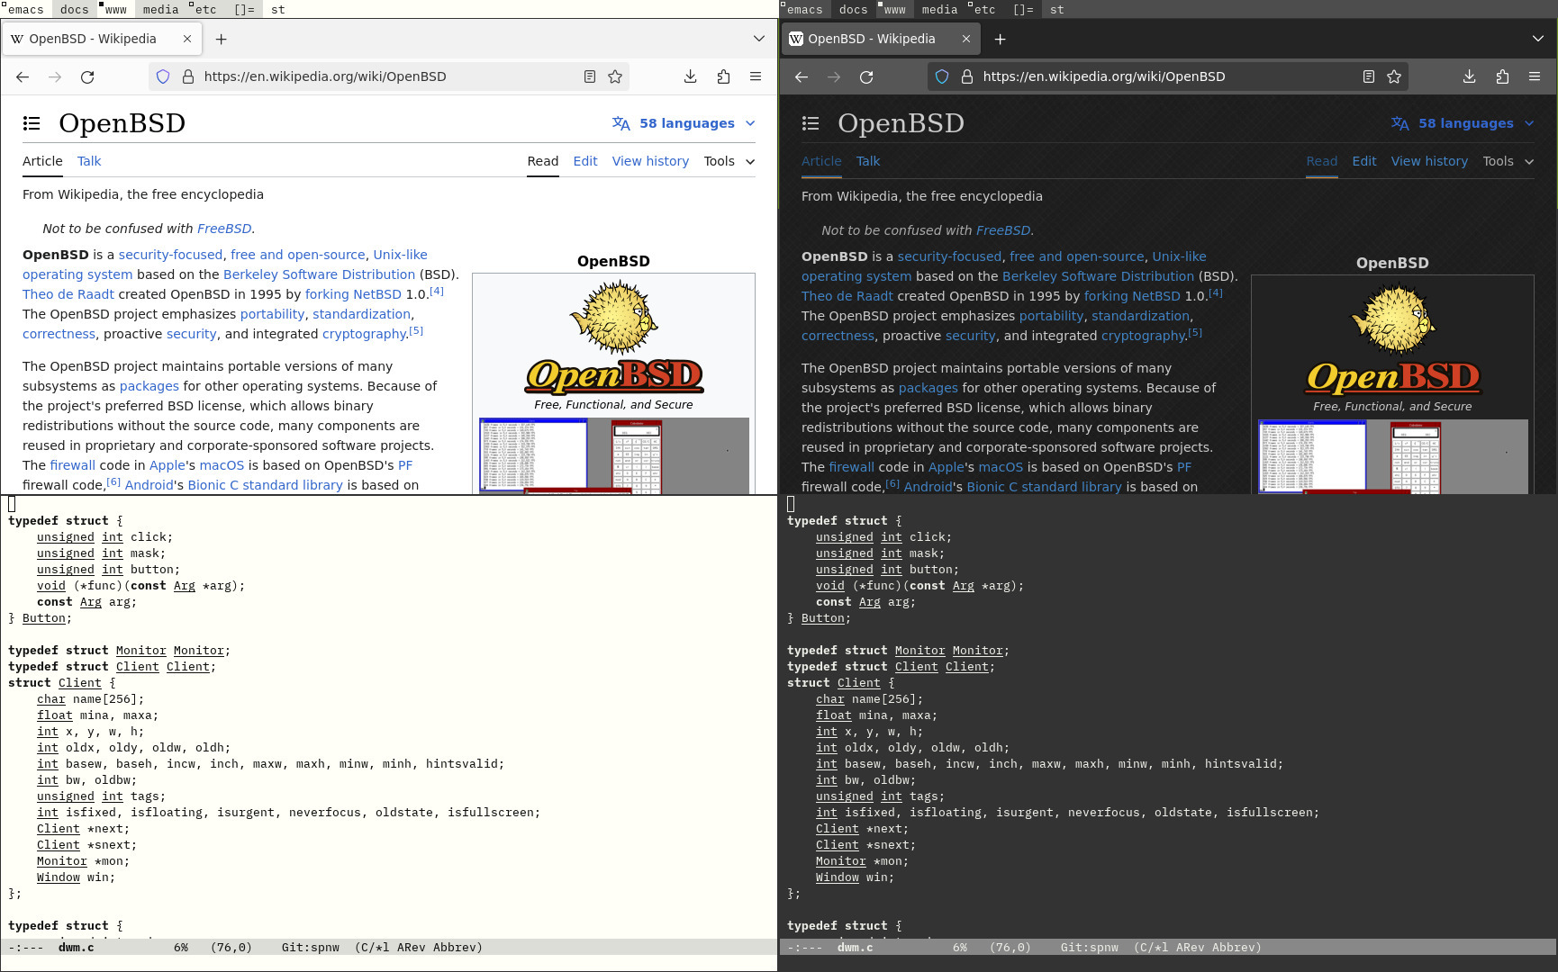Open downloads in the light Firefox window
The image size is (1558, 972).
691,76
